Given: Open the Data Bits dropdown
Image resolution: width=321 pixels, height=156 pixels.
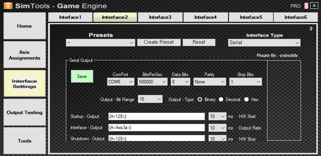Looking at the screenshot, I should (x=180, y=82).
